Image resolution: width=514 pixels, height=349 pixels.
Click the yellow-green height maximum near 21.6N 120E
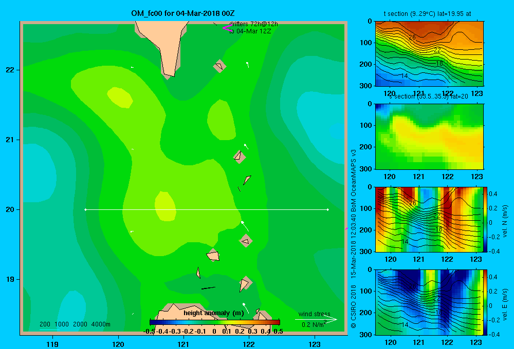(120, 97)
